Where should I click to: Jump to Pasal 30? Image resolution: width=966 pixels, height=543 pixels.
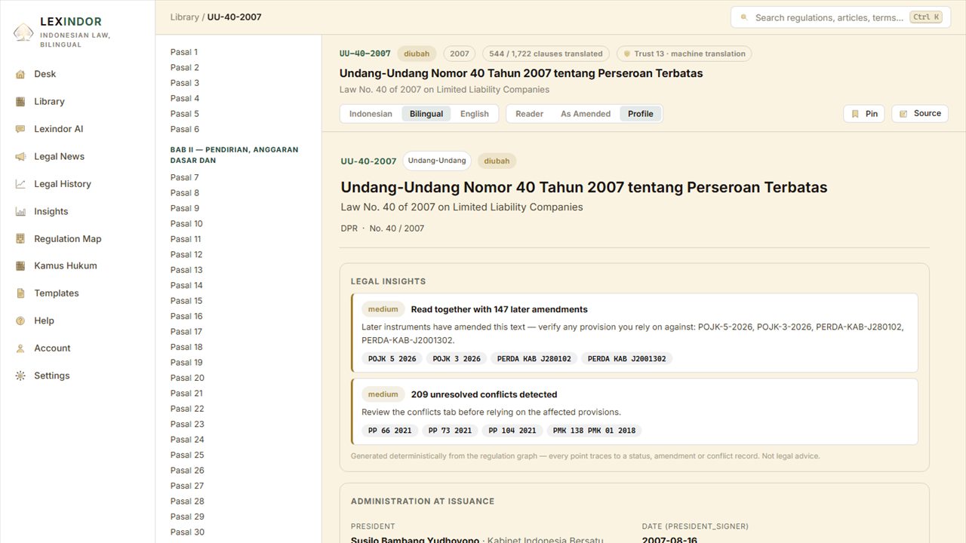coord(187,532)
